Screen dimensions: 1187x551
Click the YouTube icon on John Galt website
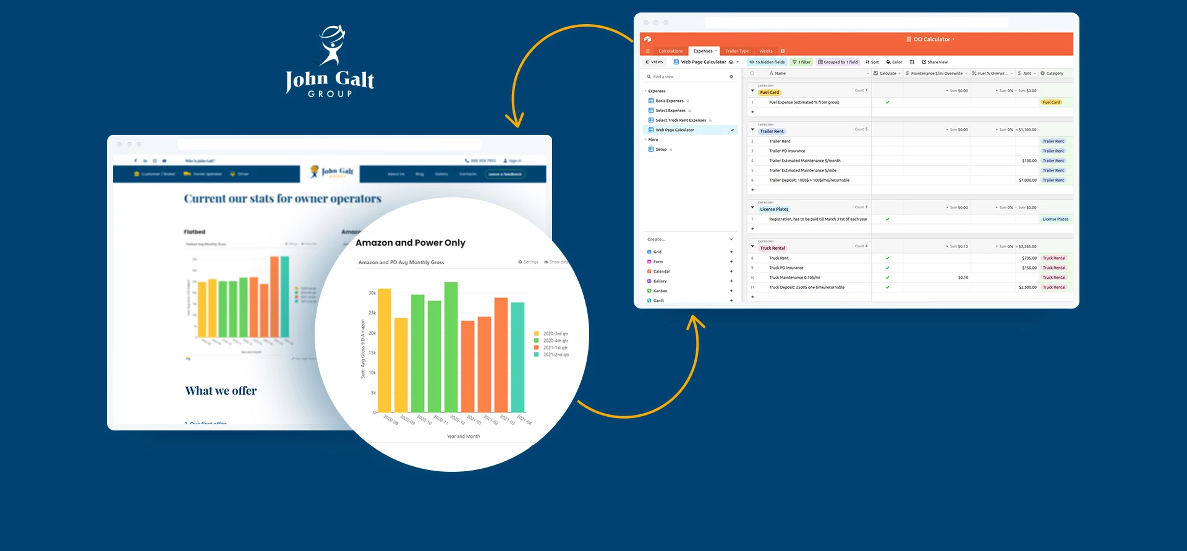tap(164, 161)
